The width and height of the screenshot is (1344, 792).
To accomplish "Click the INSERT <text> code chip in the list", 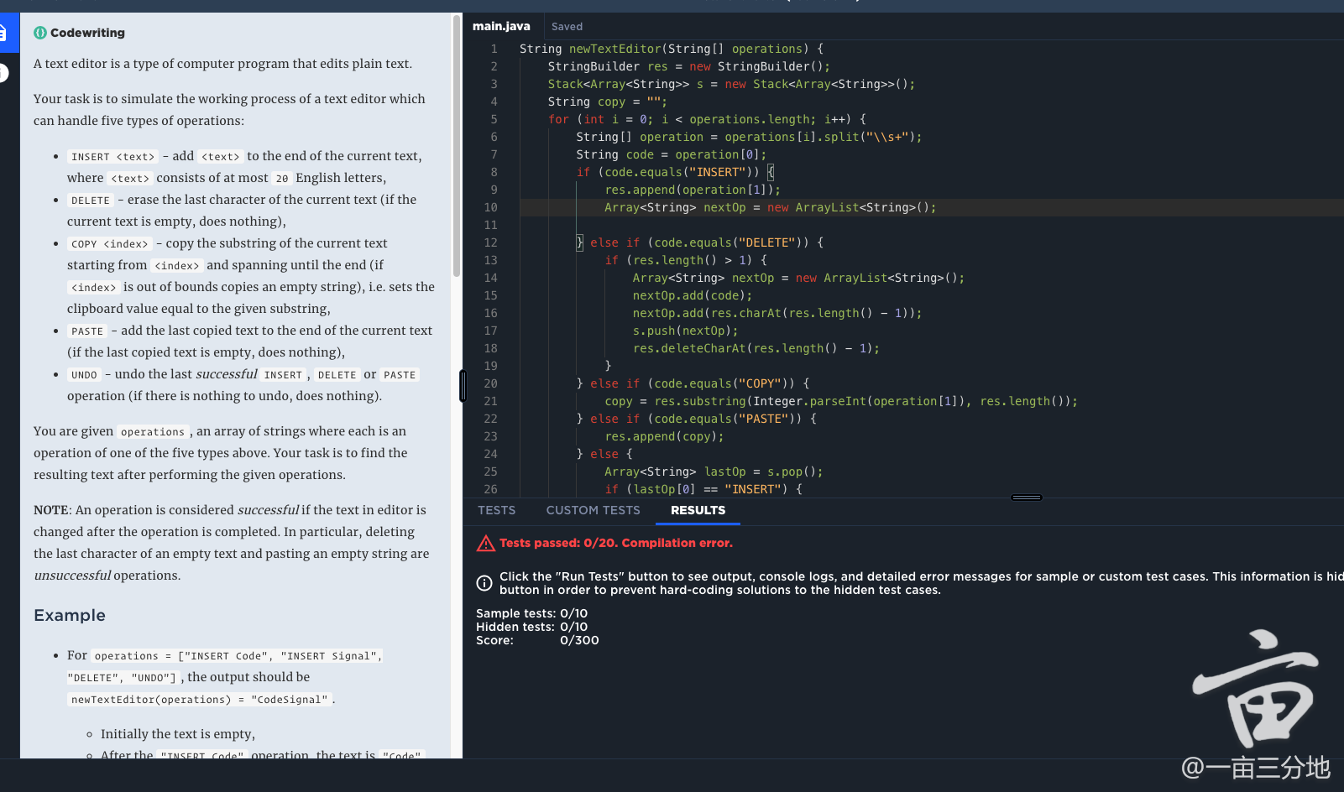I will pyautogui.click(x=113, y=157).
